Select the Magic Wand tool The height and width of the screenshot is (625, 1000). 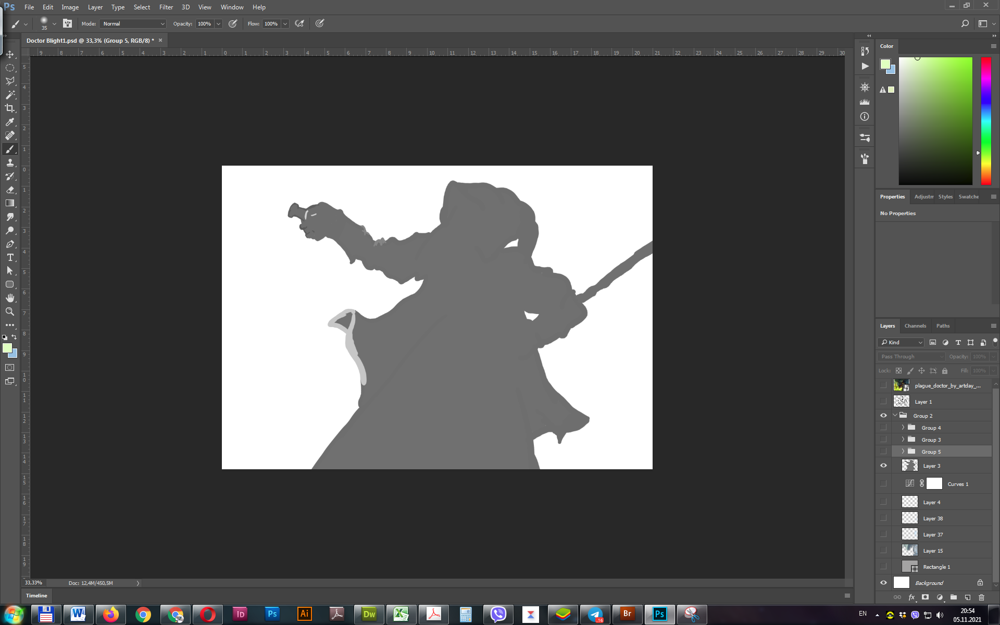tap(10, 95)
